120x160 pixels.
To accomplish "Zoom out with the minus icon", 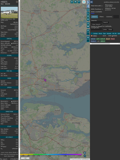I will (x=85, y=156).
